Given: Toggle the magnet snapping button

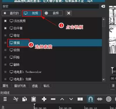Looking at the screenshot, I should point(90,99).
